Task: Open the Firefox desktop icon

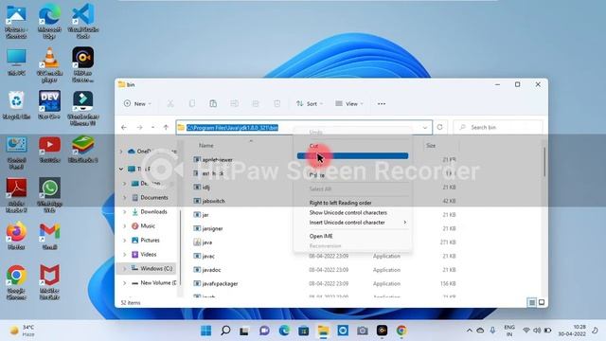Action: point(16,236)
